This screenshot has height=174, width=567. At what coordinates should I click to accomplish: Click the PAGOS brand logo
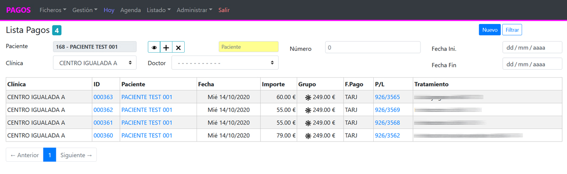(18, 10)
